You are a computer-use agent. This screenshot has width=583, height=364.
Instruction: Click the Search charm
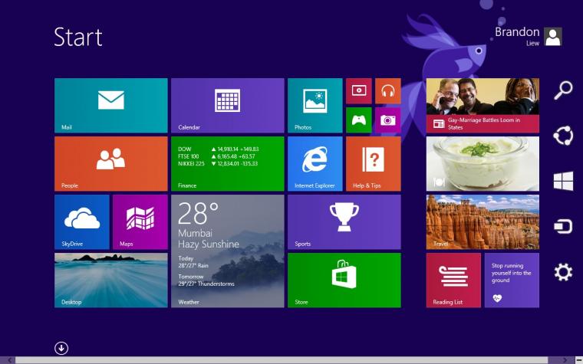point(563,90)
